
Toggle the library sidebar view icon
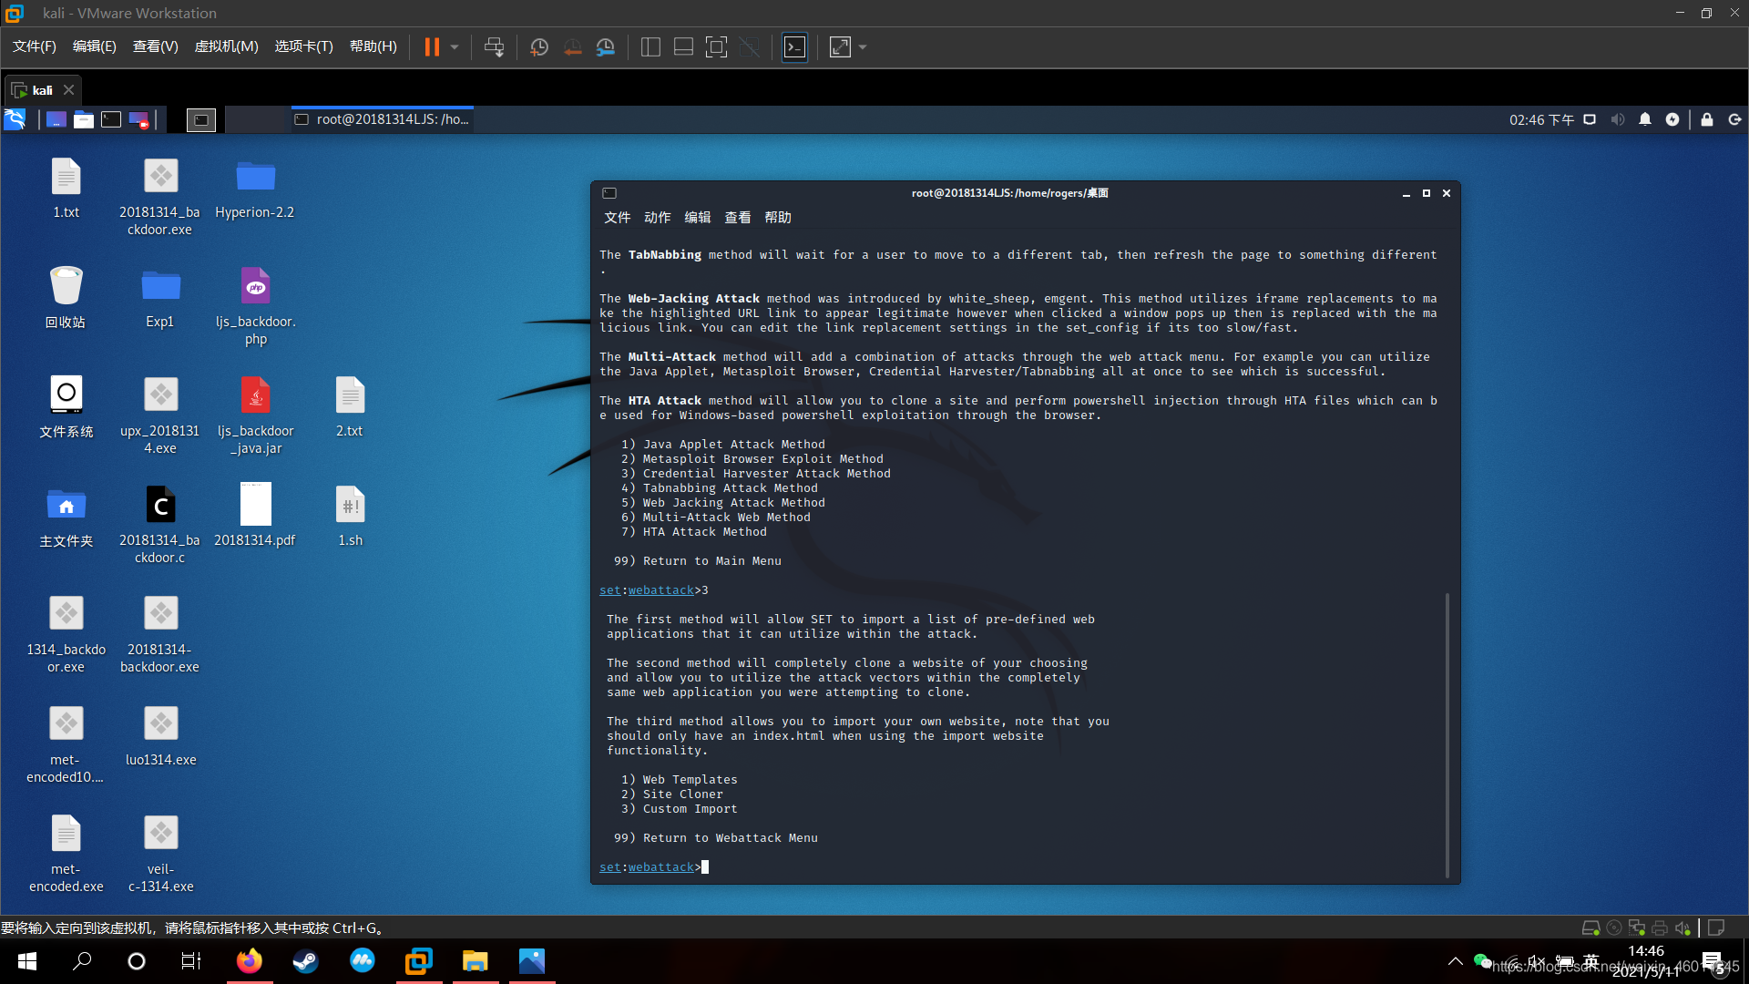650,47
